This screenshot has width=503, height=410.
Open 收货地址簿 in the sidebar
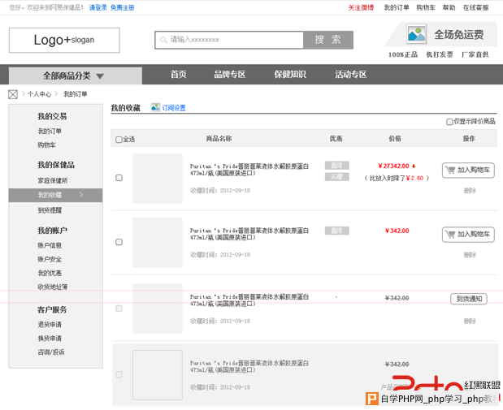[53, 287]
